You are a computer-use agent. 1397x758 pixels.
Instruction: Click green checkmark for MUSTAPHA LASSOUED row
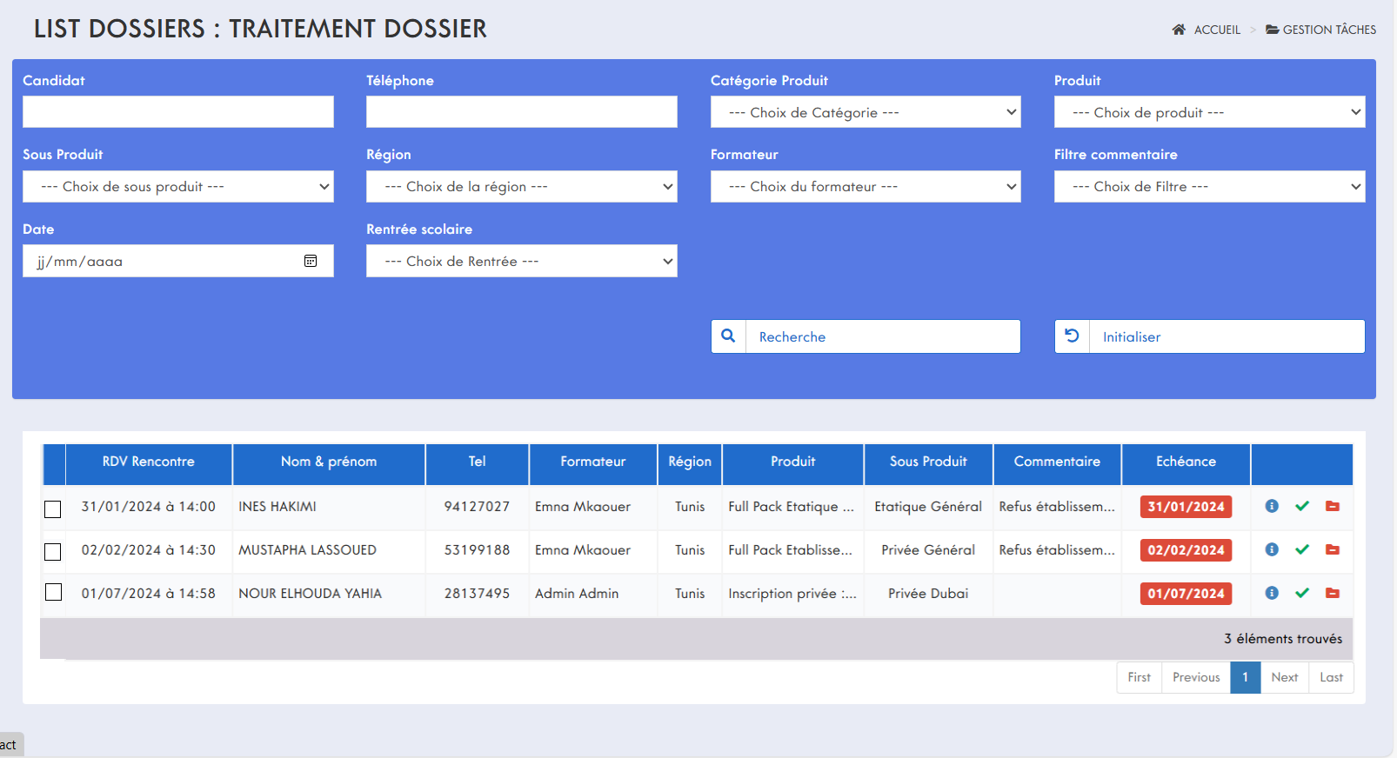(x=1301, y=549)
